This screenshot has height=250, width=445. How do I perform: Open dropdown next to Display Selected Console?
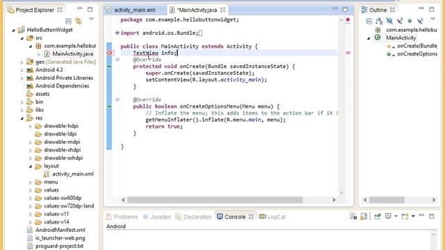[396, 216]
